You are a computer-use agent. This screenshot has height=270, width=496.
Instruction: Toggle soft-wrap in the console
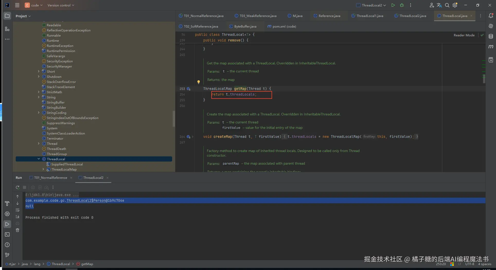pyautogui.click(x=17, y=210)
